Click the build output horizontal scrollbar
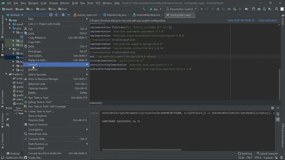 pos(142,150)
